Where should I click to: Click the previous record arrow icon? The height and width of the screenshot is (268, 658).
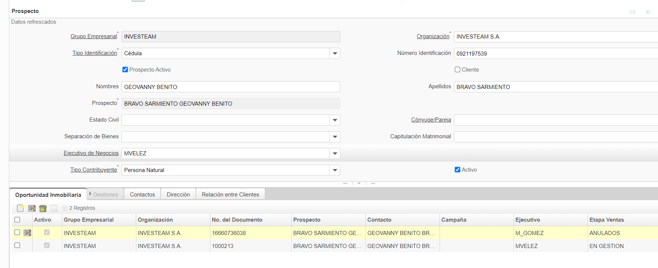[x=648, y=12]
